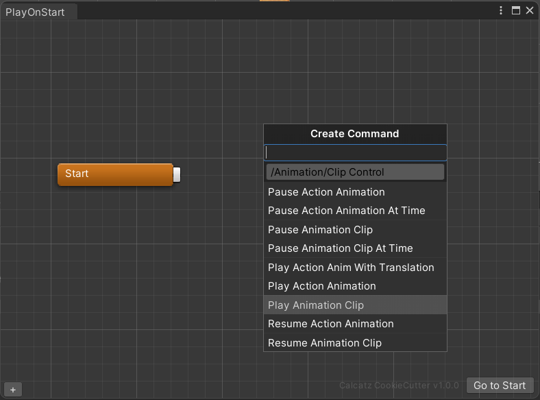Screen dimensions: 540x400
Task: Maximize the PlayOnStart window
Action: [x=515, y=10]
